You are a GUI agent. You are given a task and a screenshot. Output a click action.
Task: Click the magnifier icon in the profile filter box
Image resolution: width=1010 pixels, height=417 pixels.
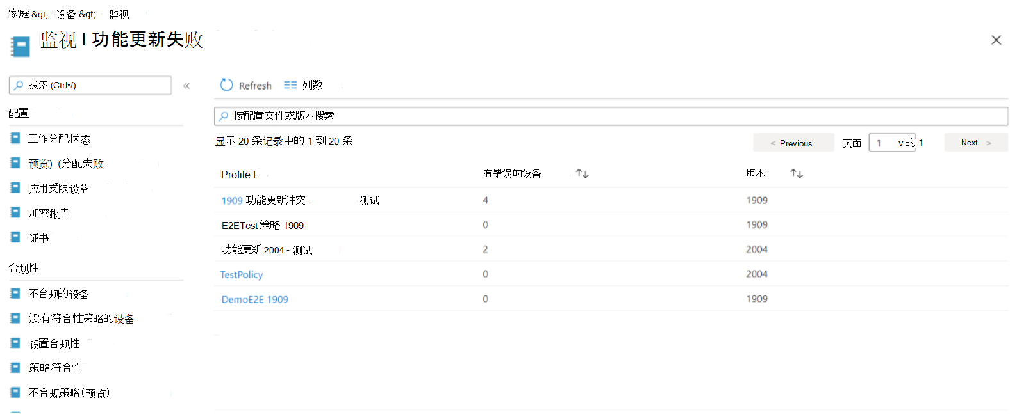(x=224, y=116)
